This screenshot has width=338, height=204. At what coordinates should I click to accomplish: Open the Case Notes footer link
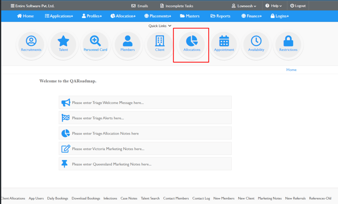(x=129, y=198)
